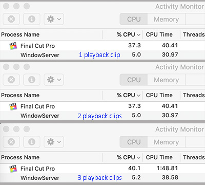Sort by CPU Time in 2 playback clips window

pos(159,95)
